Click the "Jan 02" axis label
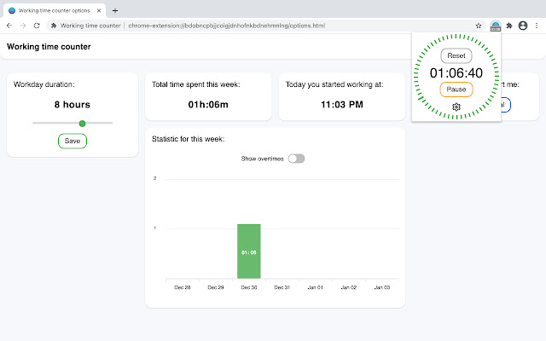This screenshot has width=546, height=341. click(349, 287)
